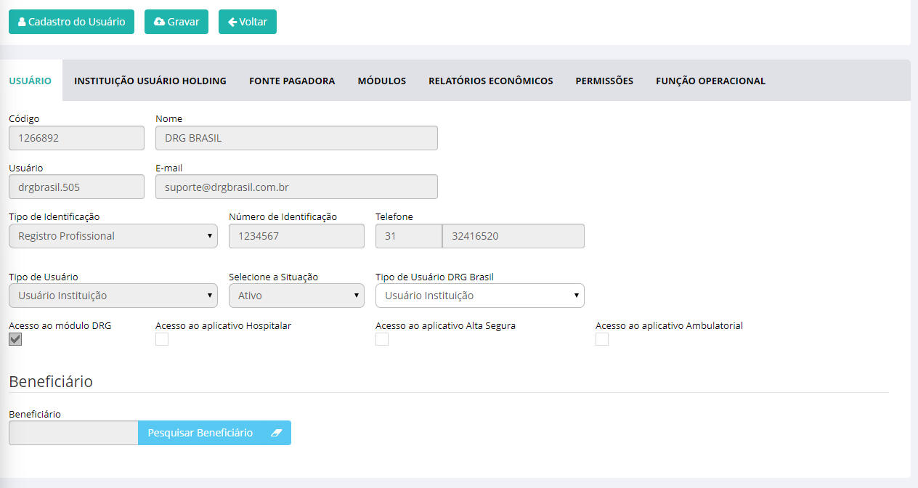The image size is (918, 488).
Task: Click the Cadastro do Usuário button
Action: (x=72, y=22)
